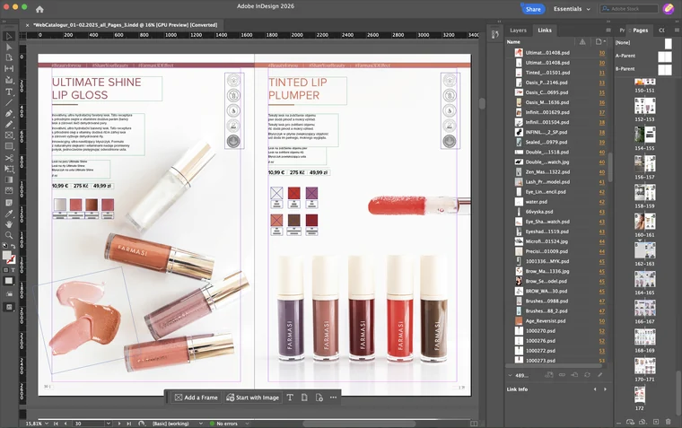Click the Add a Frame button

click(197, 397)
